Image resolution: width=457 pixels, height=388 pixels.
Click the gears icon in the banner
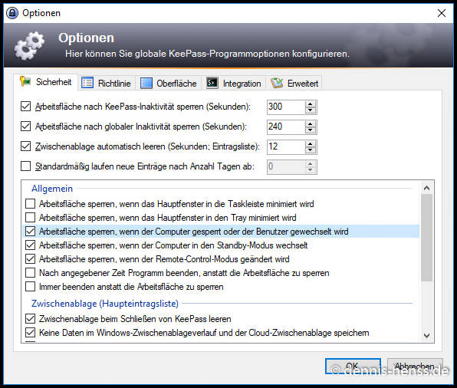click(x=29, y=45)
